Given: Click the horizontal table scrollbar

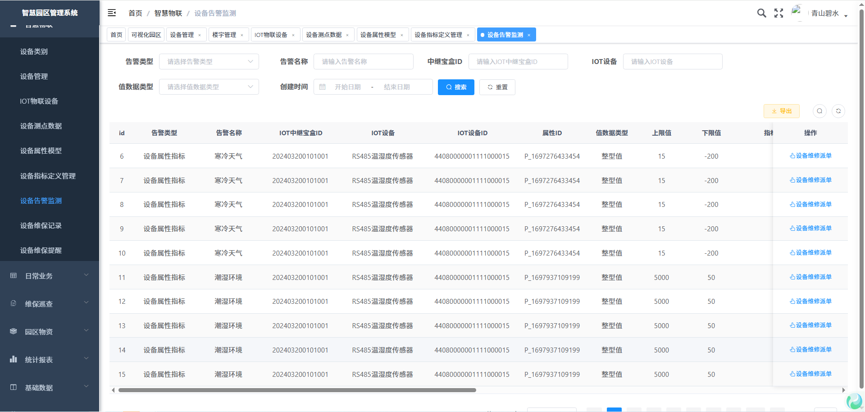Looking at the screenshot, I should [297, 390].
